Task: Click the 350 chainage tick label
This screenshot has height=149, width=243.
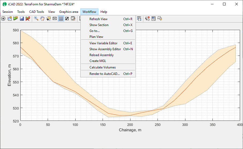Action: pyautogui.click(x=212, y=125)
